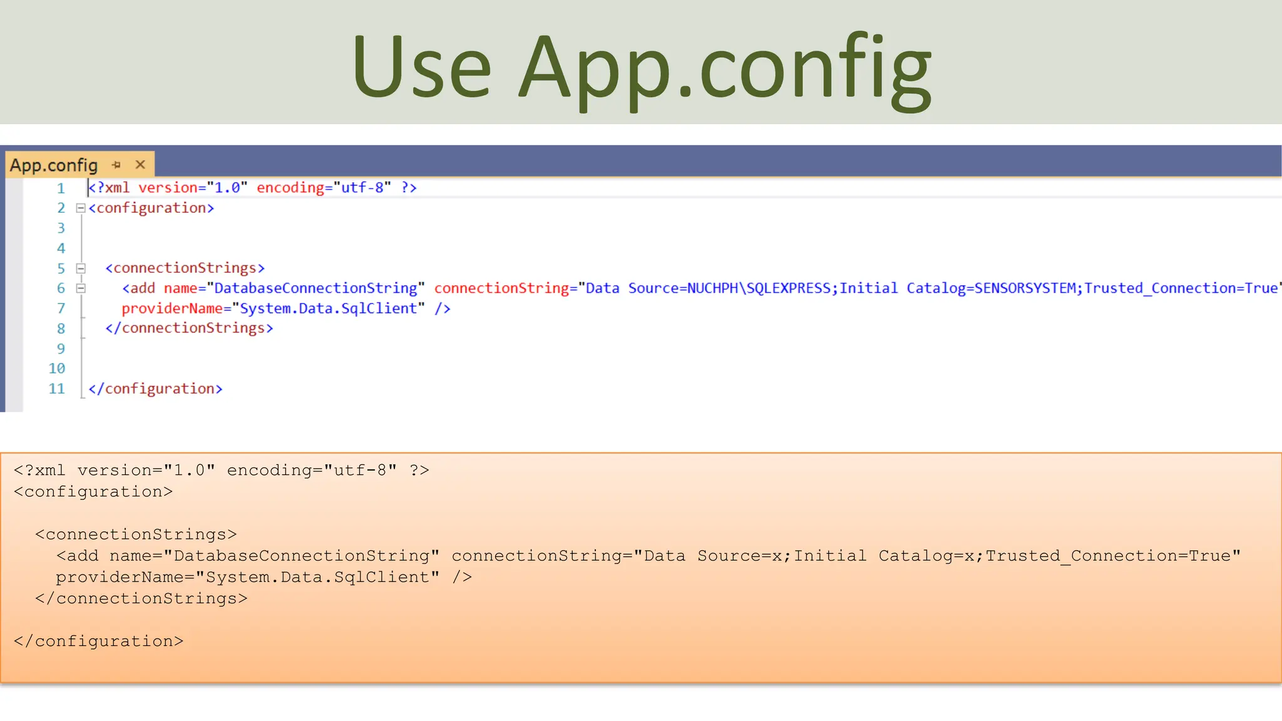Image resolution: width=1282 pixels, height=721 pixels.
Task: Click line number 3 in the gutter
Action: pyautogui.click(x=61, y=228)
